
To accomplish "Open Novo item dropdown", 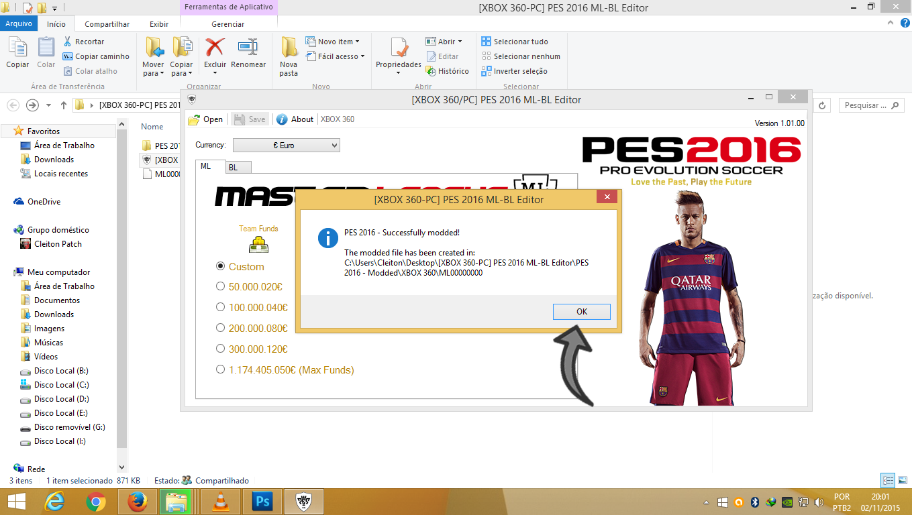I will tap(333, 42).
